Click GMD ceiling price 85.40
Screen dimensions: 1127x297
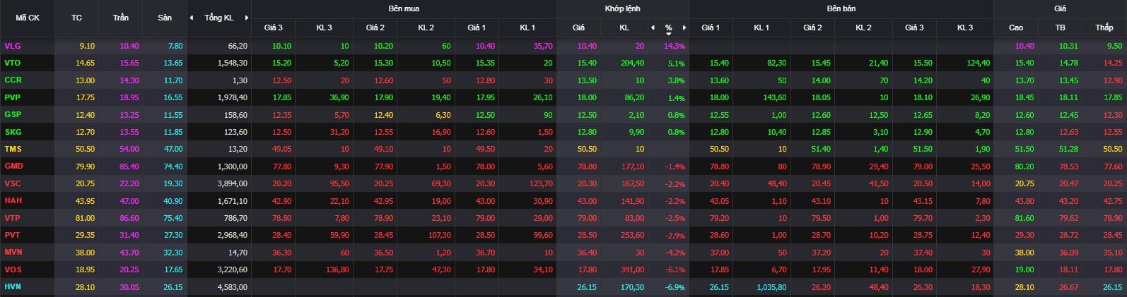(x=129, y=166)
